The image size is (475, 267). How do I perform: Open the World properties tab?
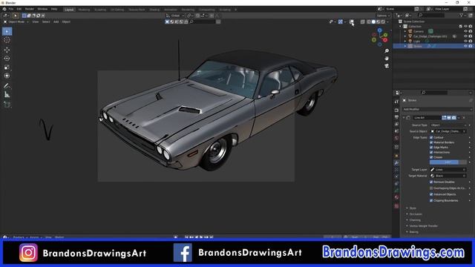[x=396, y=138]
